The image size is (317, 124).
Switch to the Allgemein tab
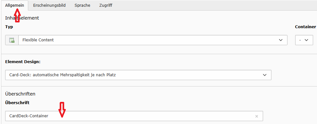click(14, 5)
